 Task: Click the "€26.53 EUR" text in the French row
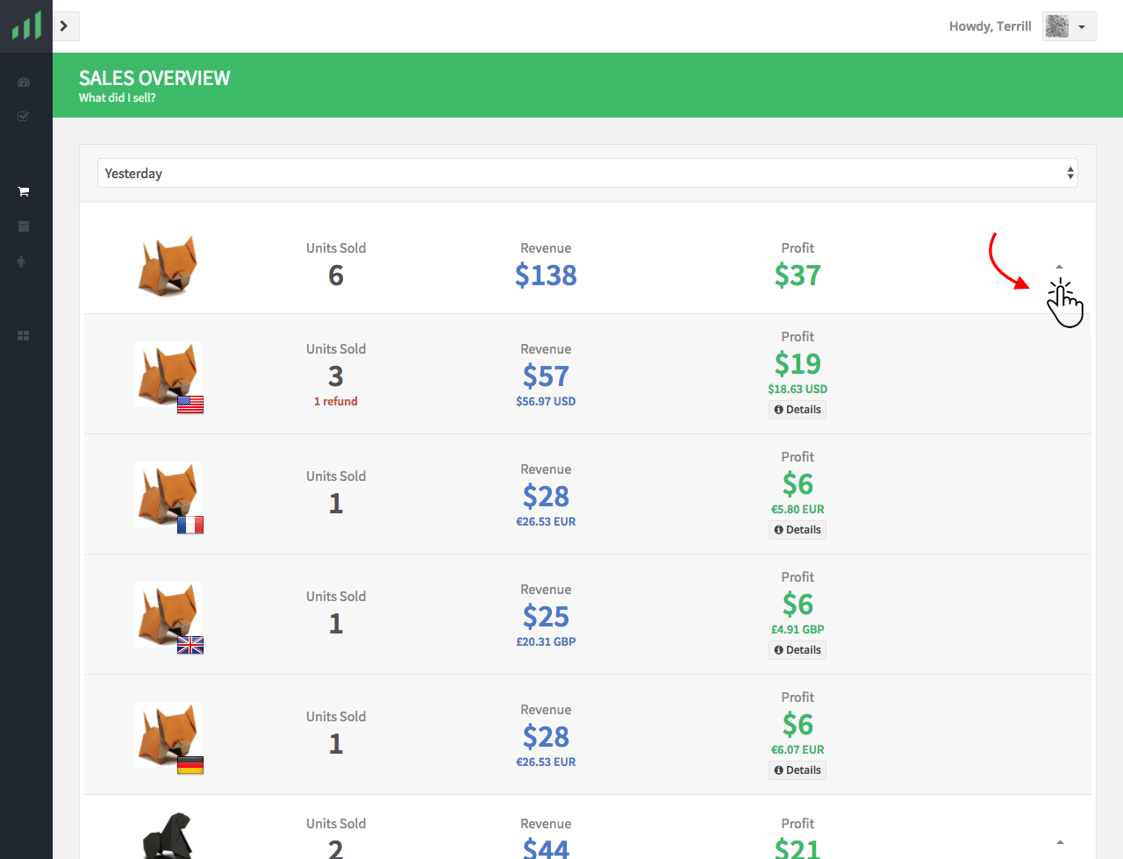(546, 521)
